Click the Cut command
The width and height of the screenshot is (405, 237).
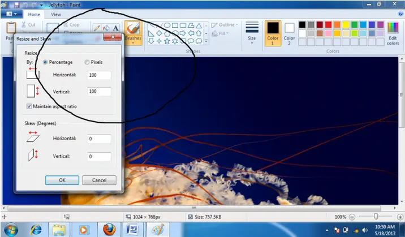(28, 24)
